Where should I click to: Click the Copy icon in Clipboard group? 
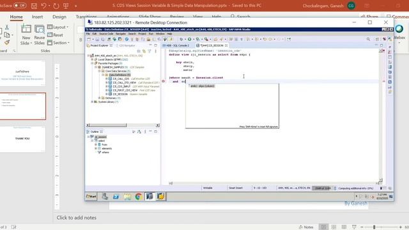pos(7,34)
